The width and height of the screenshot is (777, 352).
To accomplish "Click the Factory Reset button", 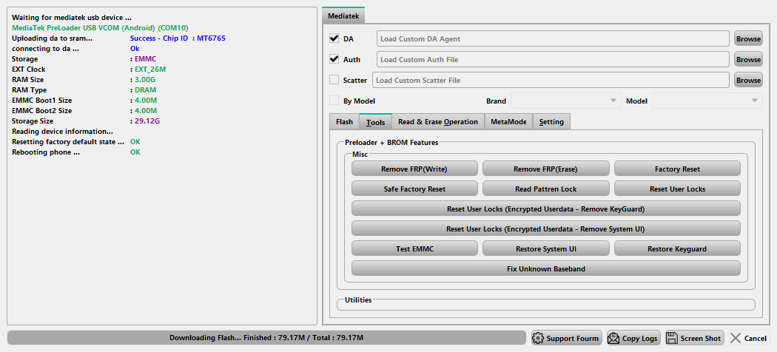I will click(x=677, y=169).
